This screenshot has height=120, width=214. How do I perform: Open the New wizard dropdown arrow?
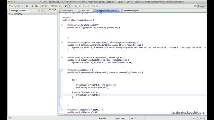[x=13, y=6]
